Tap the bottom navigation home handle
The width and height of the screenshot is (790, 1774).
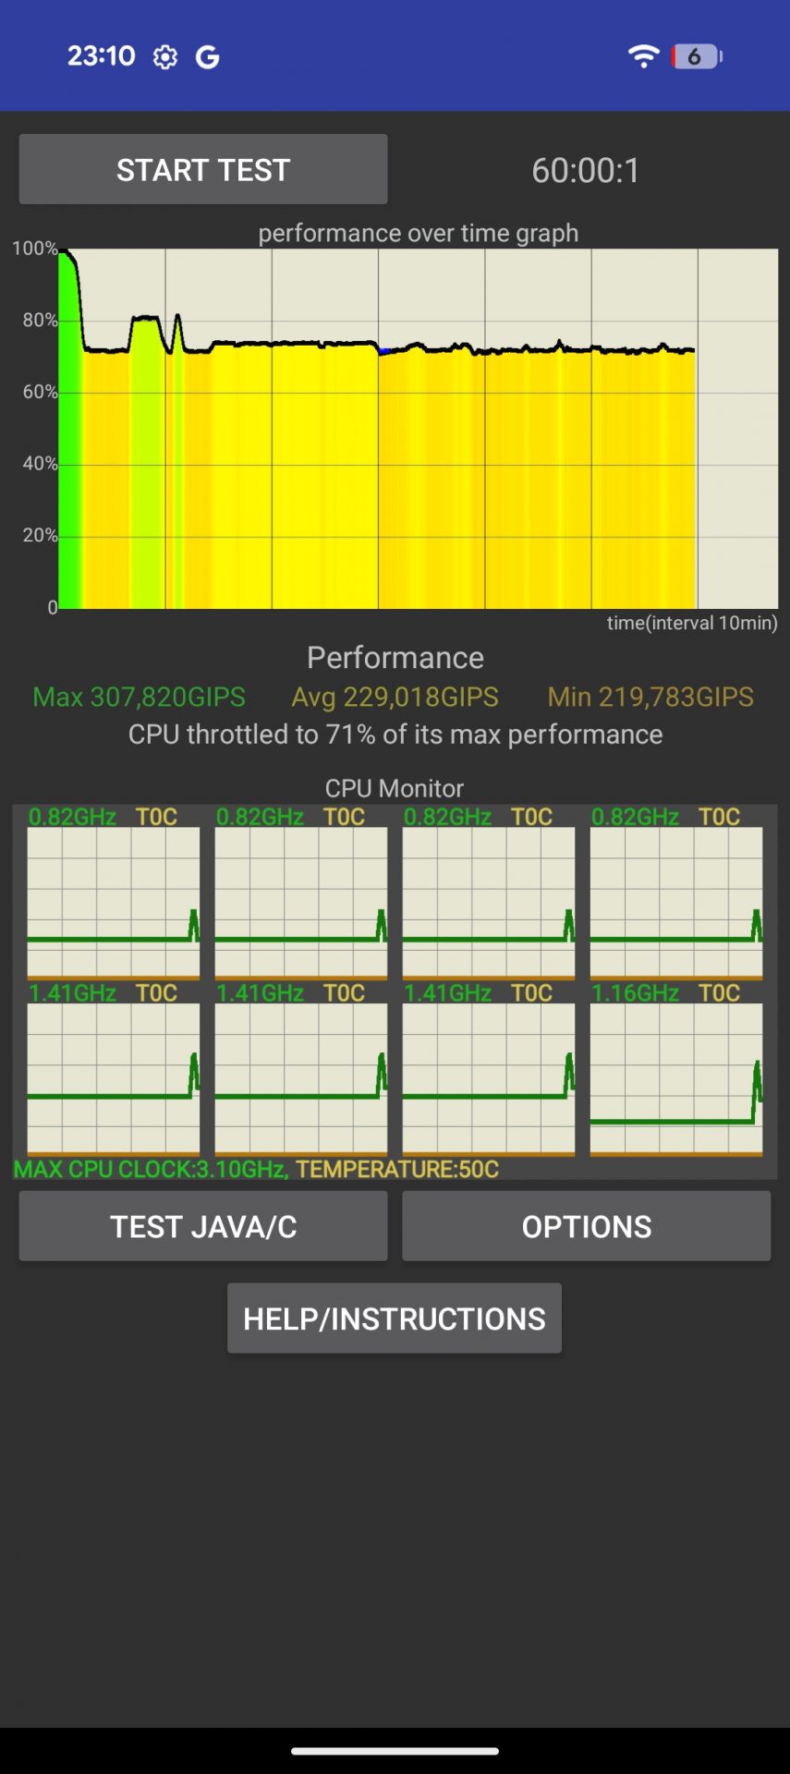point(395,1750)
